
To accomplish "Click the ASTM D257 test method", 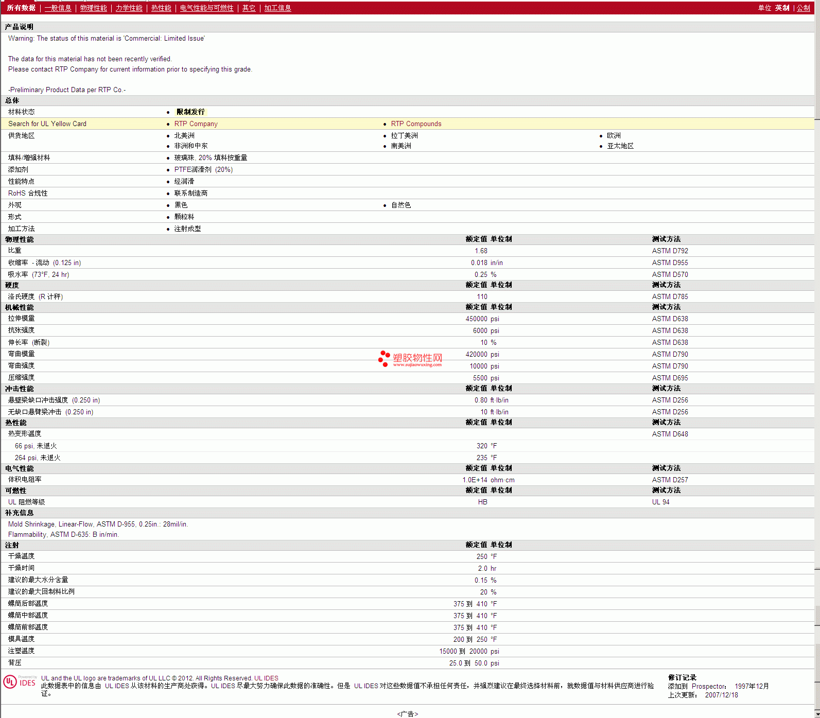I will tap(670, 480).
